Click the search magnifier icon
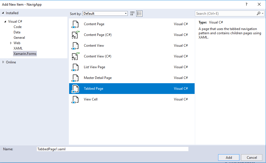Image resolution: width=266 pixels, height=163 pixels. (258, 13)
